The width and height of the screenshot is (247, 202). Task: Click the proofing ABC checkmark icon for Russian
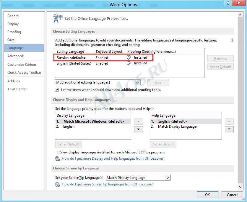(x=129, y=57)
